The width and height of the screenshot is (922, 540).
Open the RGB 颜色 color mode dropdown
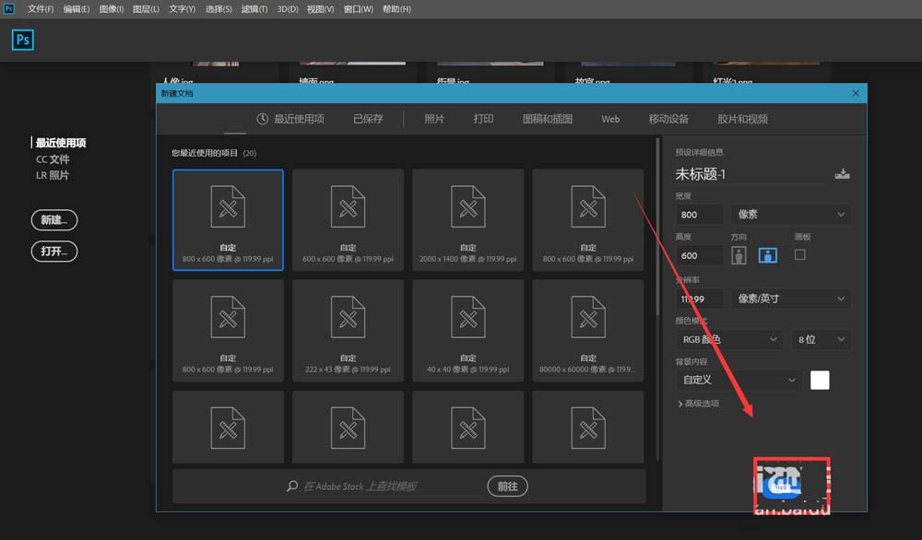point(728,339)
